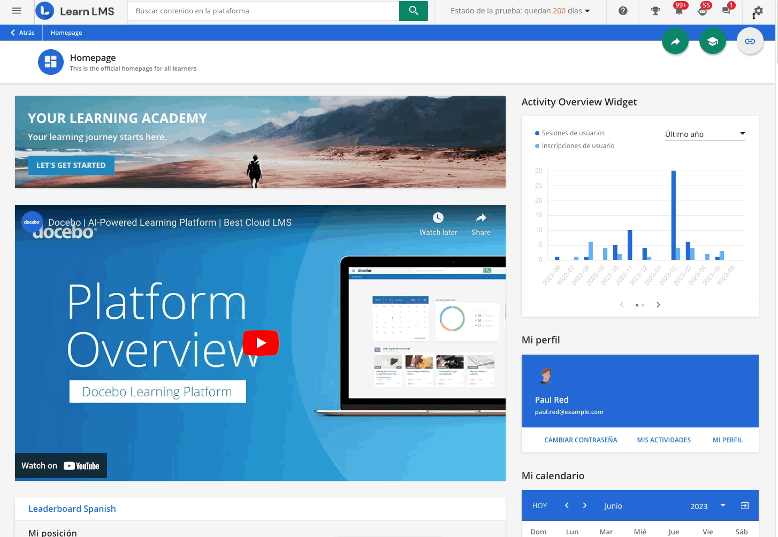Click the Homepage blue grid icon

tap(51, 62)
